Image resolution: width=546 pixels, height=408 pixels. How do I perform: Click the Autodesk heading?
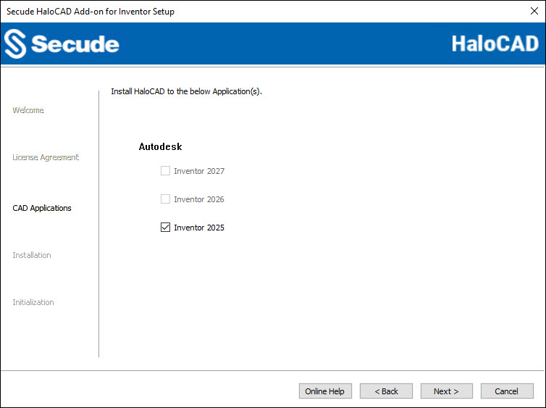[x=161, y=146]
